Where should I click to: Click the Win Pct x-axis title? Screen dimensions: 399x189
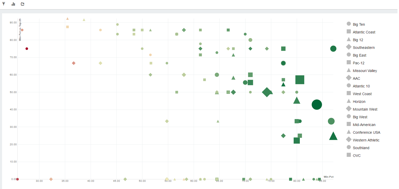(x=328, y=177)
